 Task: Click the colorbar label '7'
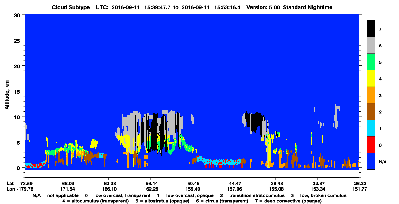click(380, 29)
